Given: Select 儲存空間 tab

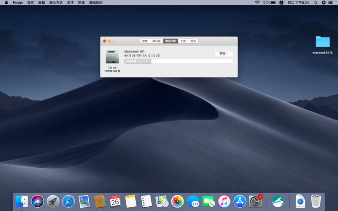Looking at the screenshot, I should pyautogui.click(x=170, y=41).
